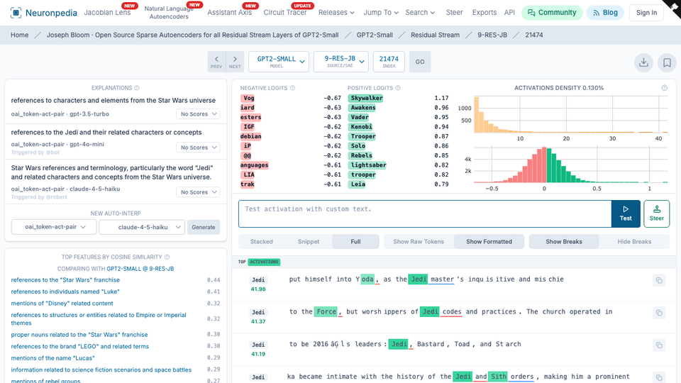Open API in the top navigation
Viewport: 681px width, 383px height.
click(509, 13)
